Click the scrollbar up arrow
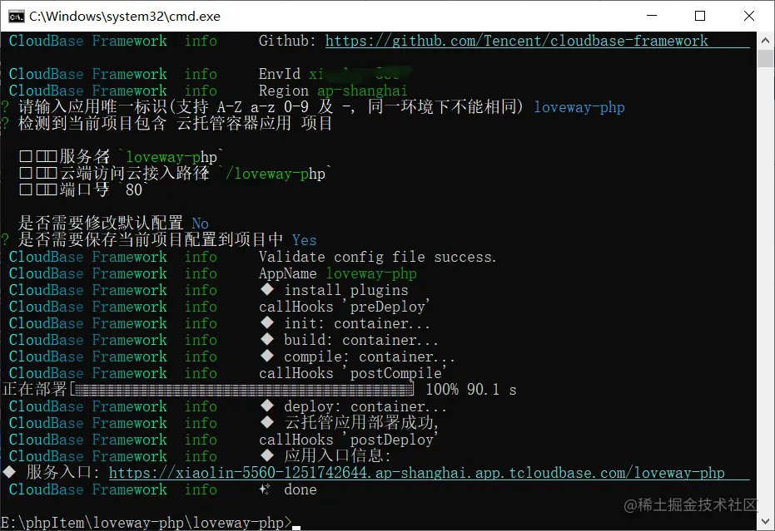This screenshot has height=531, width=775. tap(765, 41)
